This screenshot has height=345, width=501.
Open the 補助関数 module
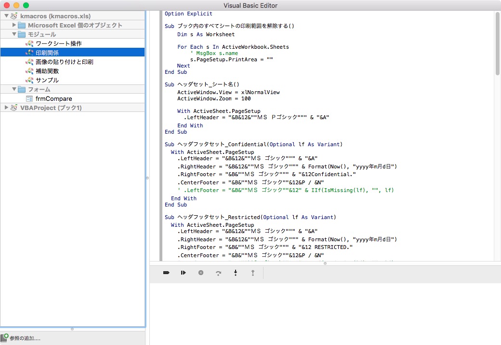73,71
